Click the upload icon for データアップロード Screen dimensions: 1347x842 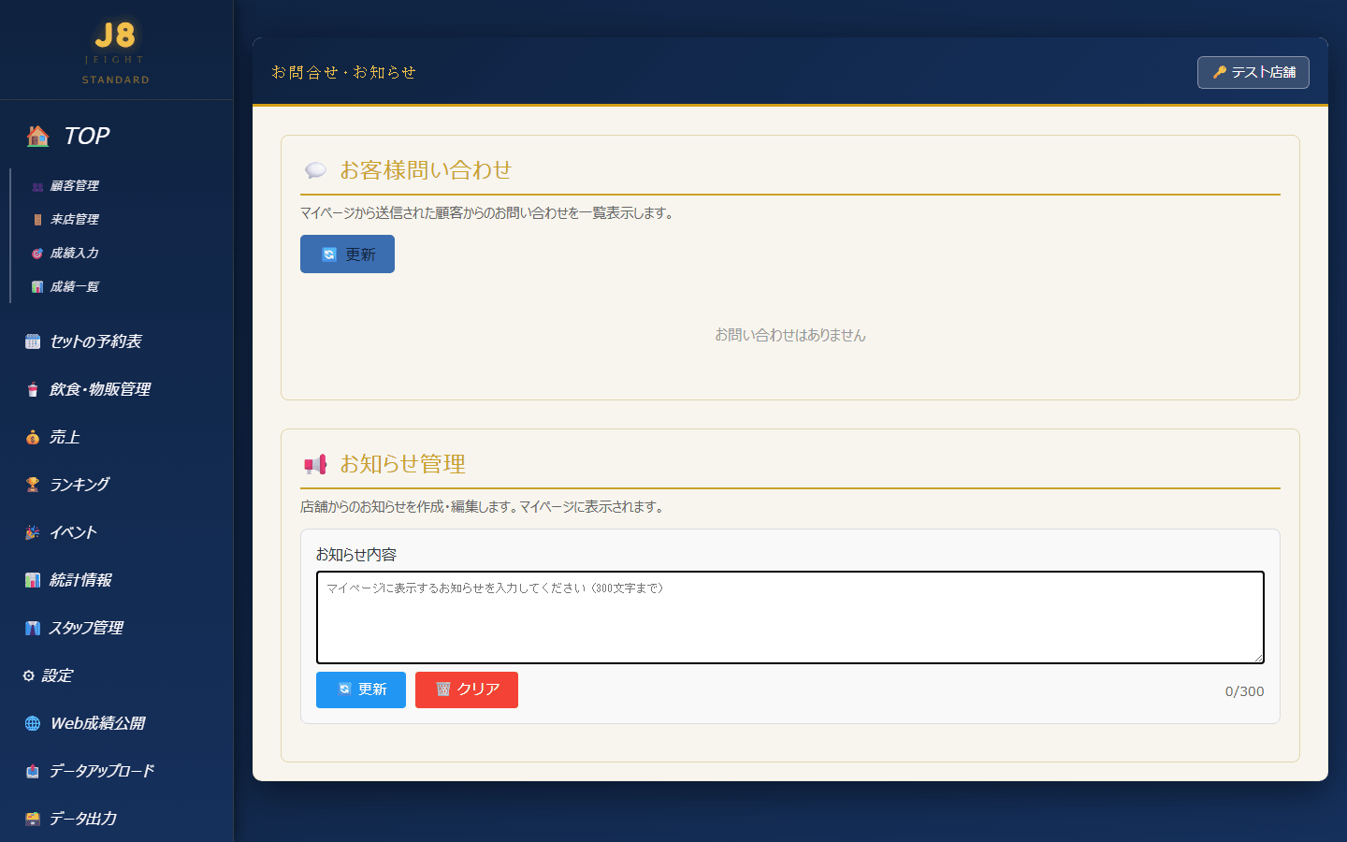(33, 771)
